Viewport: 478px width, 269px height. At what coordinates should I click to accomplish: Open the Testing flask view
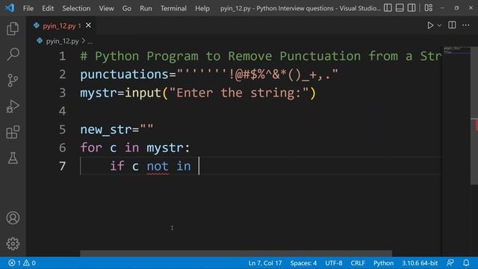[x=13, y=158]
